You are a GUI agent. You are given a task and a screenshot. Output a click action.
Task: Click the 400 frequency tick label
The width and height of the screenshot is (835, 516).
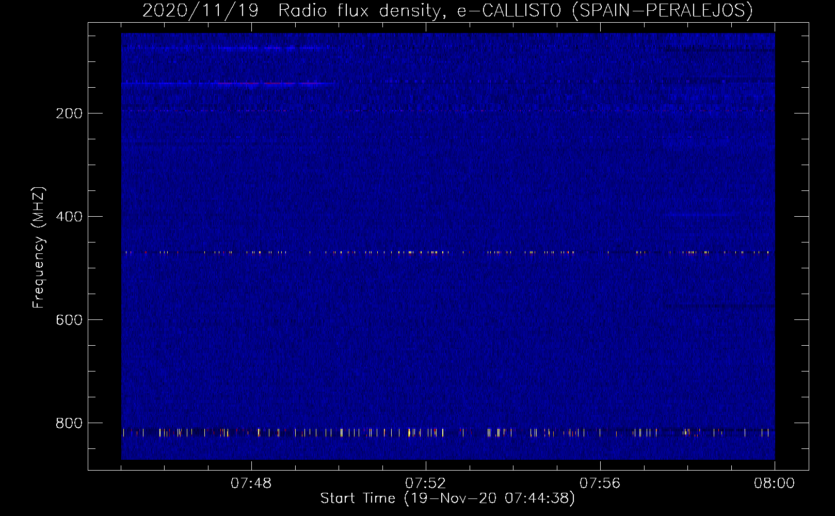pos(69,217)
